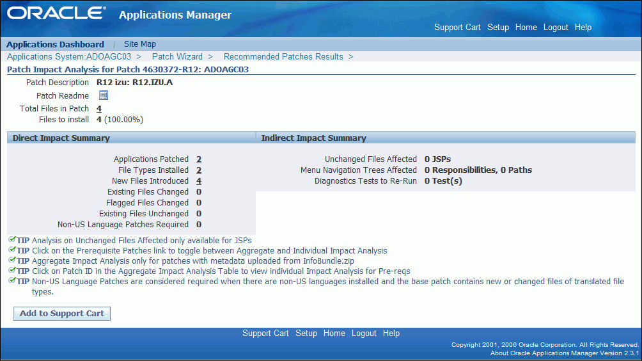Viewport: 642px width, 361px height.
Task: Select Diagnostics Tests value 0 Test(s)
Action: click(x=443, y=181)
